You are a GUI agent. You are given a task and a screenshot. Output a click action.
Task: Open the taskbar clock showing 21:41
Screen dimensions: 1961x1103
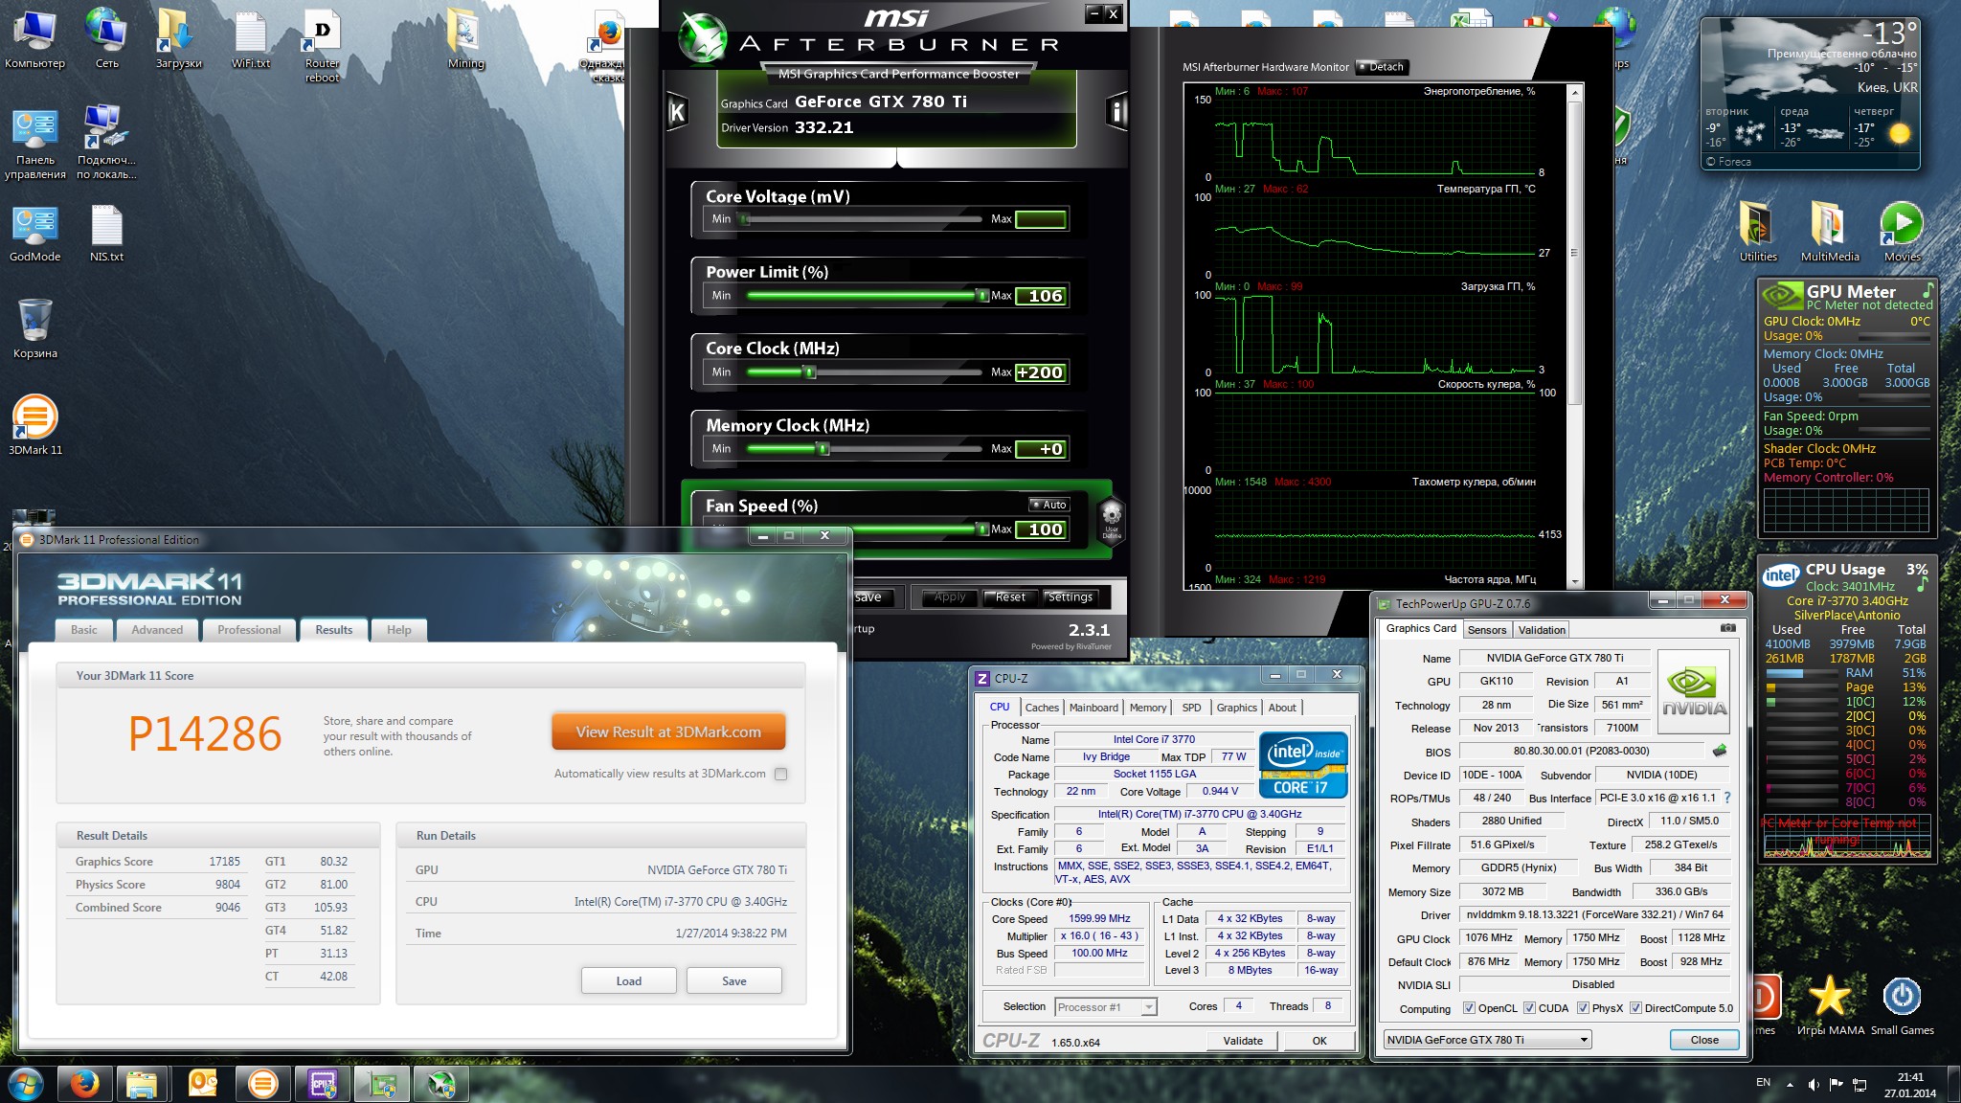tap(1909, 1085)
